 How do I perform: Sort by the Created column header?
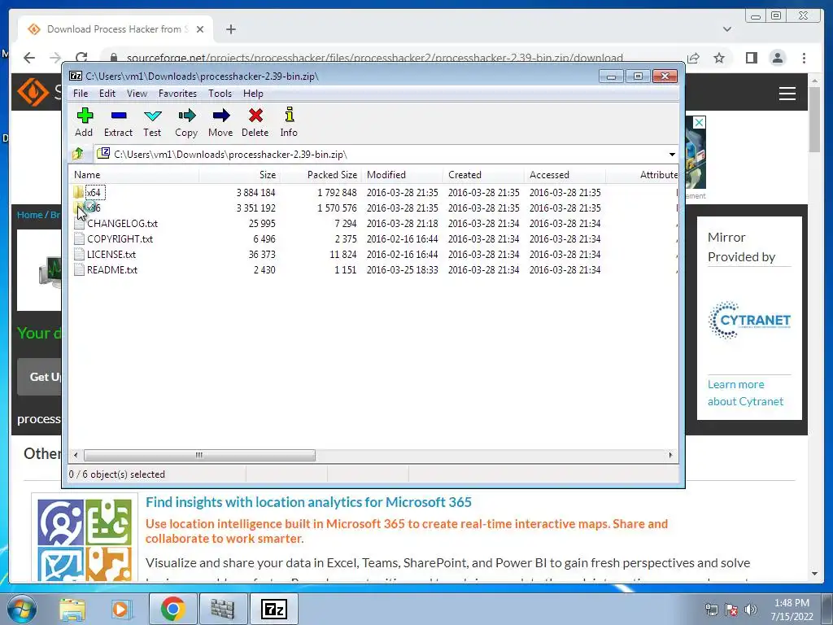click(x=483, y=175)
